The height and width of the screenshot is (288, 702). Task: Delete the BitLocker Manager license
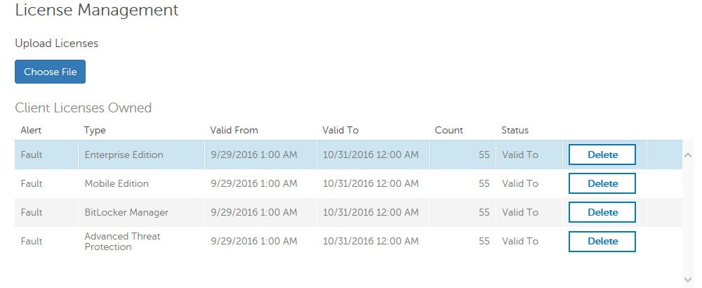coord(602,212)
